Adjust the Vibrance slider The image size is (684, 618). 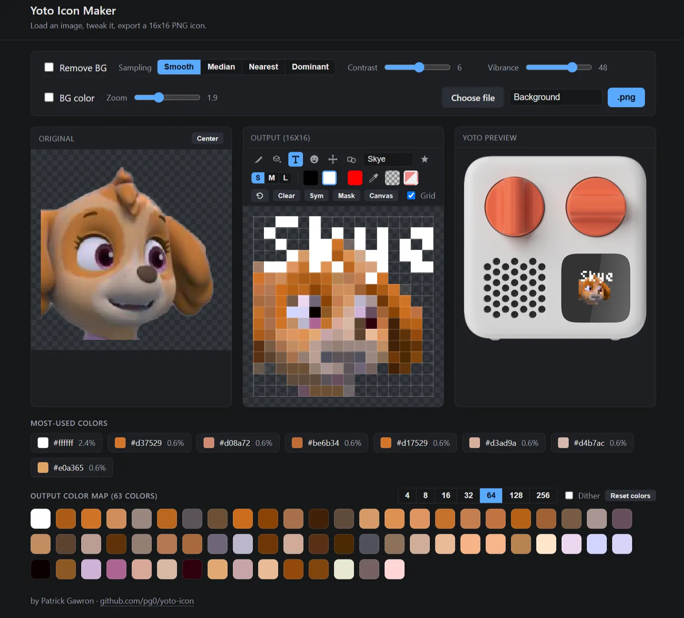pos(559,67)
